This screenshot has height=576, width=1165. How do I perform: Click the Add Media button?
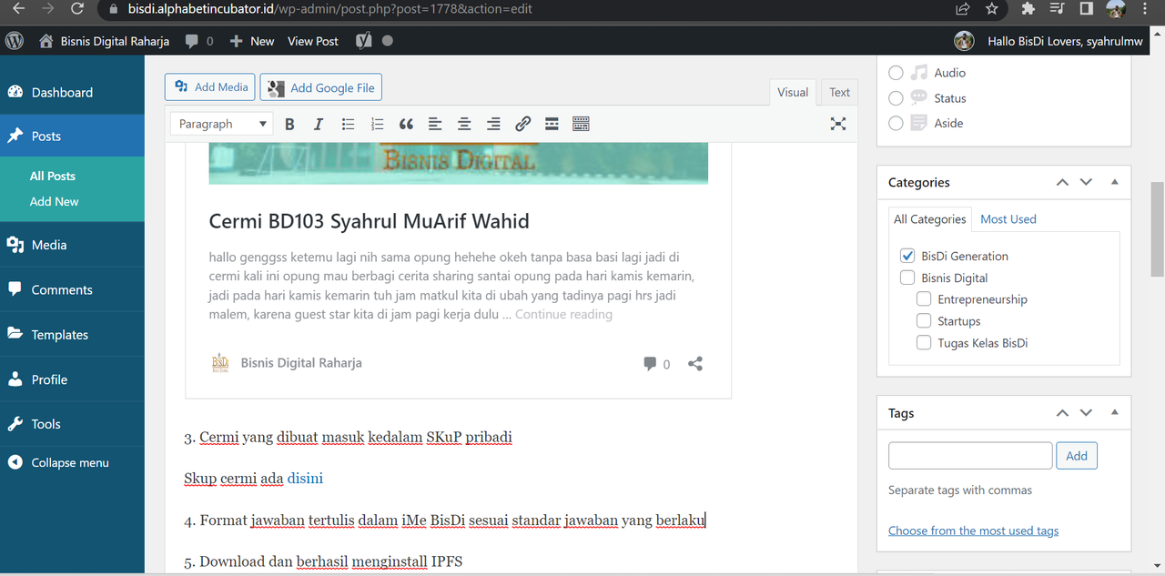tap(211, 87)
